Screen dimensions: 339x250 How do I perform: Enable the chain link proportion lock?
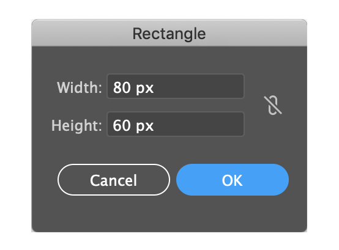(x=273, y=105)
